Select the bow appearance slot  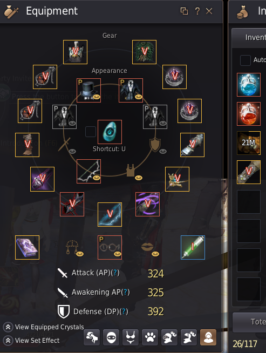tap(88, 171)
